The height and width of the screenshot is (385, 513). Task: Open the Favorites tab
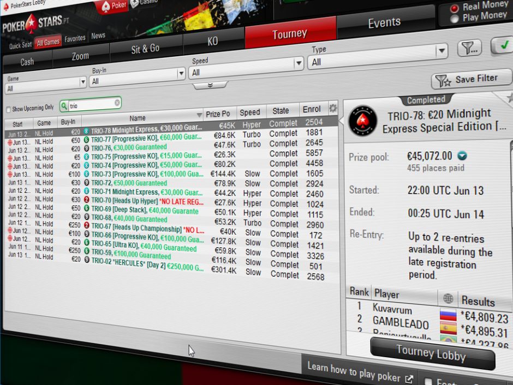[x=75, y=39]
